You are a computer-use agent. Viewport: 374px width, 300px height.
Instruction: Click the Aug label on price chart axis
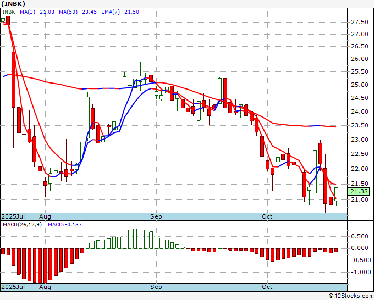pyautogui.click(x=45, y=216)
